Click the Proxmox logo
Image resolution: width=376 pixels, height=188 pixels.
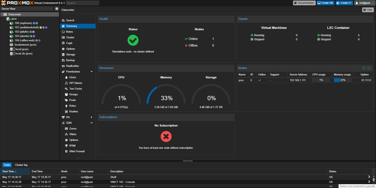click(17, 3)
